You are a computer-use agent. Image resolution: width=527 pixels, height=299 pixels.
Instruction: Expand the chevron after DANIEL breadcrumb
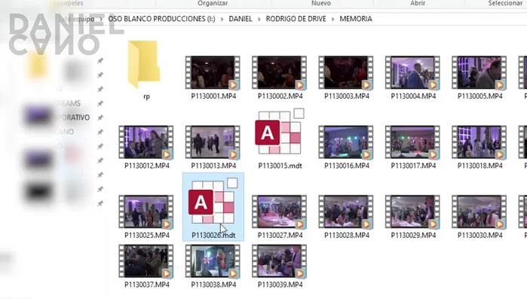pyautogui.click(x=259, y=19)
